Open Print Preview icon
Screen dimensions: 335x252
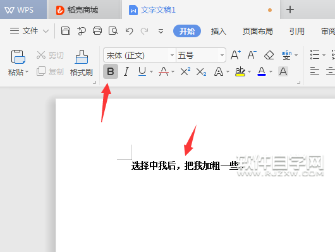point(113,31)
